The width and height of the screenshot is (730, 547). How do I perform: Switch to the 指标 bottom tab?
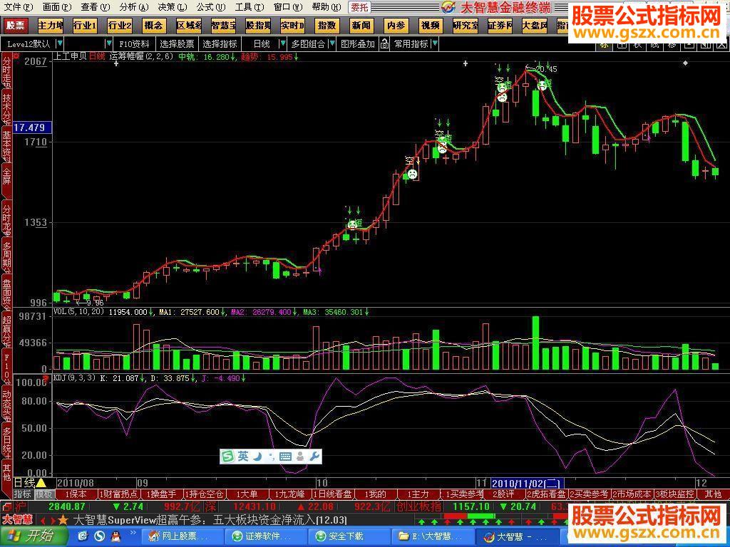22,494
